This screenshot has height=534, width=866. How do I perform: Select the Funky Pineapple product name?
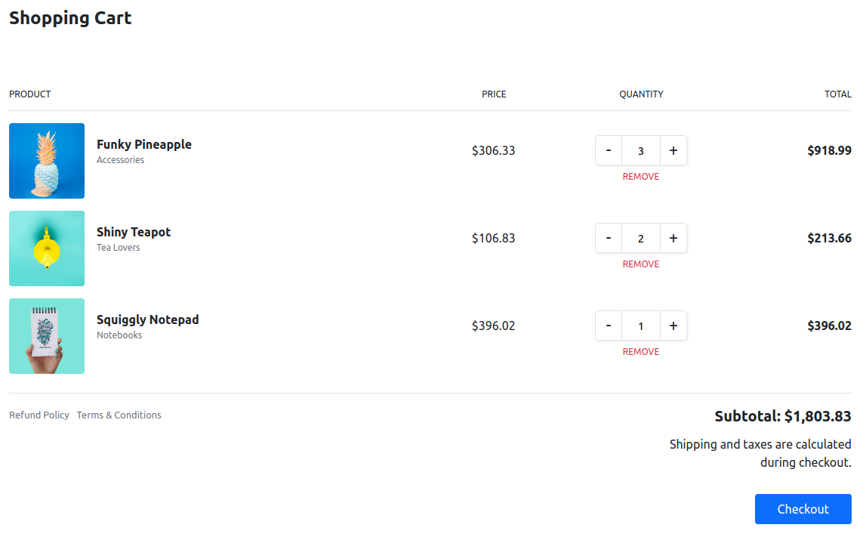click(143, 144)
